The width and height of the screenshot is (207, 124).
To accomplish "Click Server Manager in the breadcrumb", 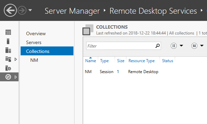I will click(x=72, y=11).
